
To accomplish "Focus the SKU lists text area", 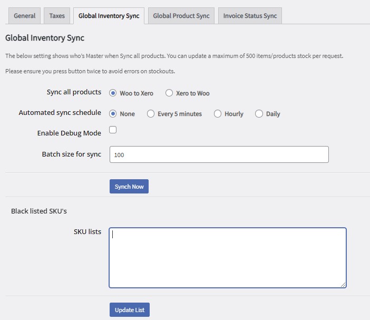I will pos(228,258).
